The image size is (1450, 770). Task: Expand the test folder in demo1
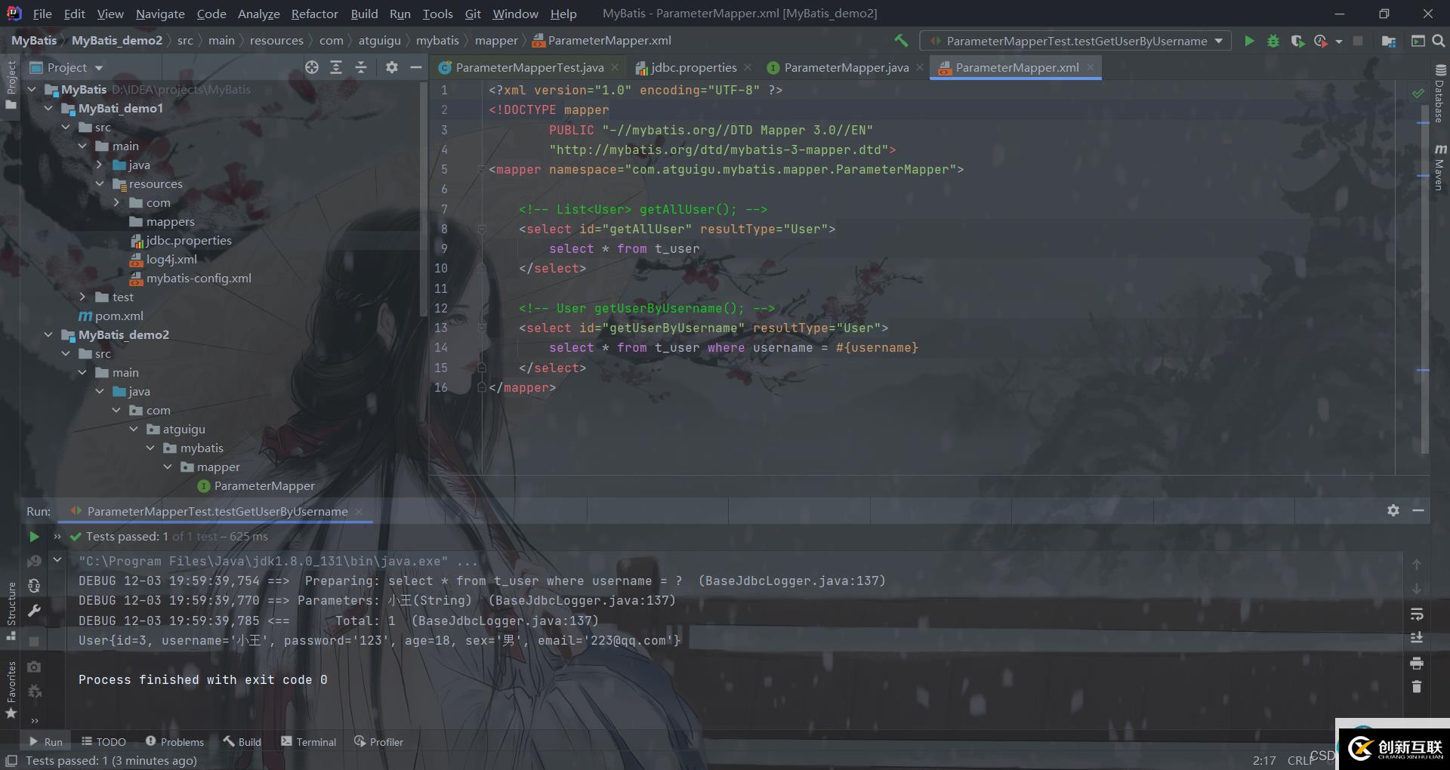click(82, 297)
